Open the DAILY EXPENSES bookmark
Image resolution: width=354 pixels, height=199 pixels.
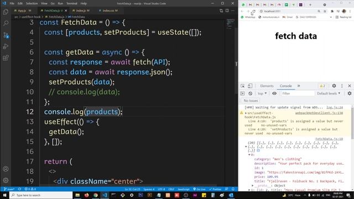point(306,17)
